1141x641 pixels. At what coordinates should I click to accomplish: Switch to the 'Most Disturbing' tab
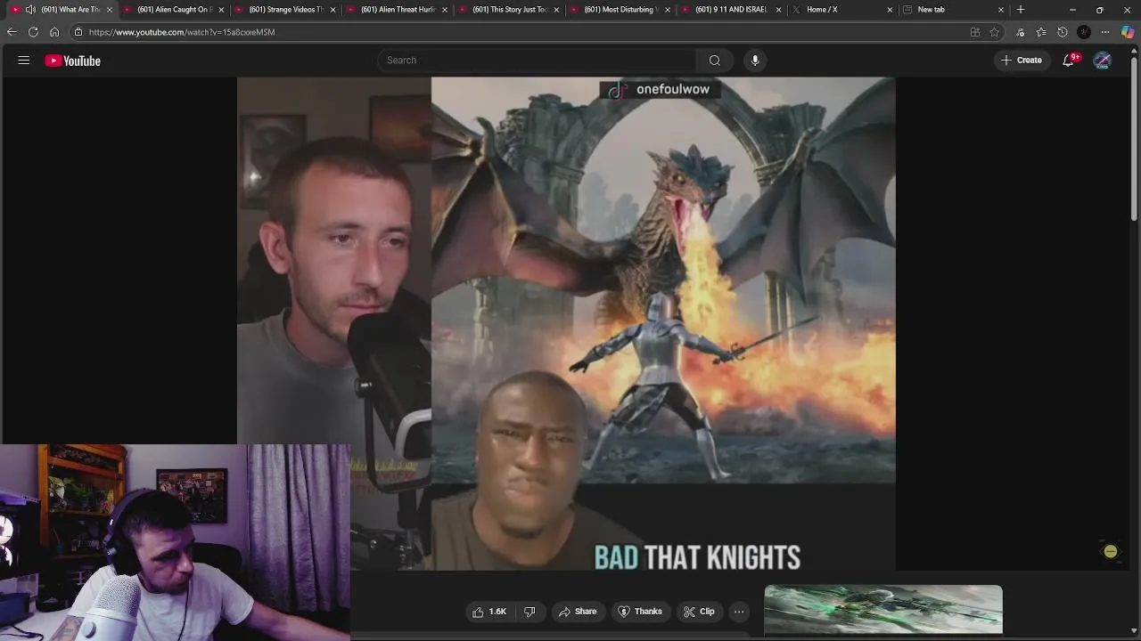[x=619, y=10]
